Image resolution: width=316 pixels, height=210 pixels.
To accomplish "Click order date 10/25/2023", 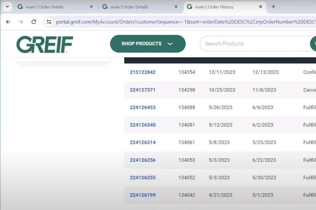I will point(222,90).
